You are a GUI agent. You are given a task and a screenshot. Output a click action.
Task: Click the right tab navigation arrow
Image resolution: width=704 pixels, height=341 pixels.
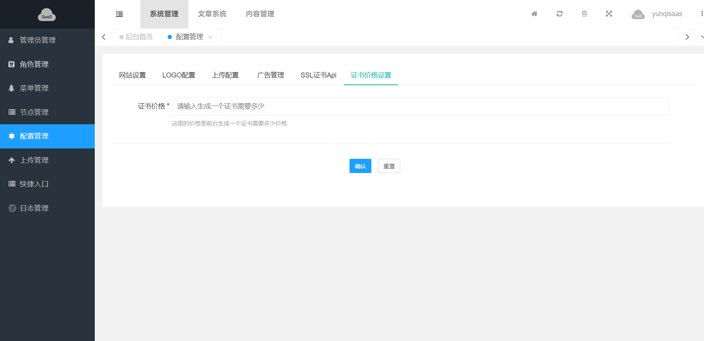coord(687,37)
